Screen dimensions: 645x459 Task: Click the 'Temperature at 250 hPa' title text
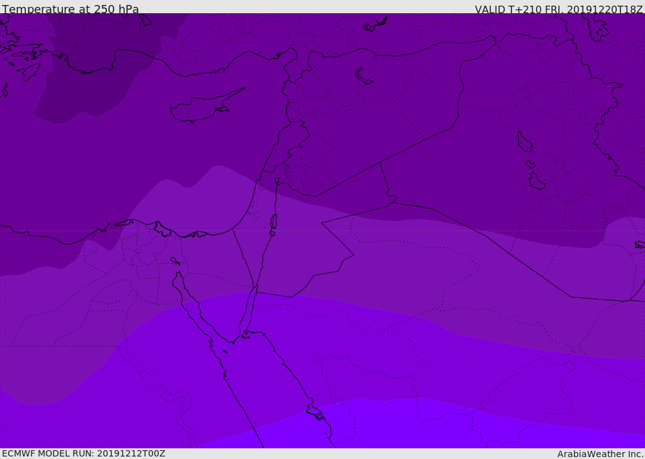[x=71, y=9]
